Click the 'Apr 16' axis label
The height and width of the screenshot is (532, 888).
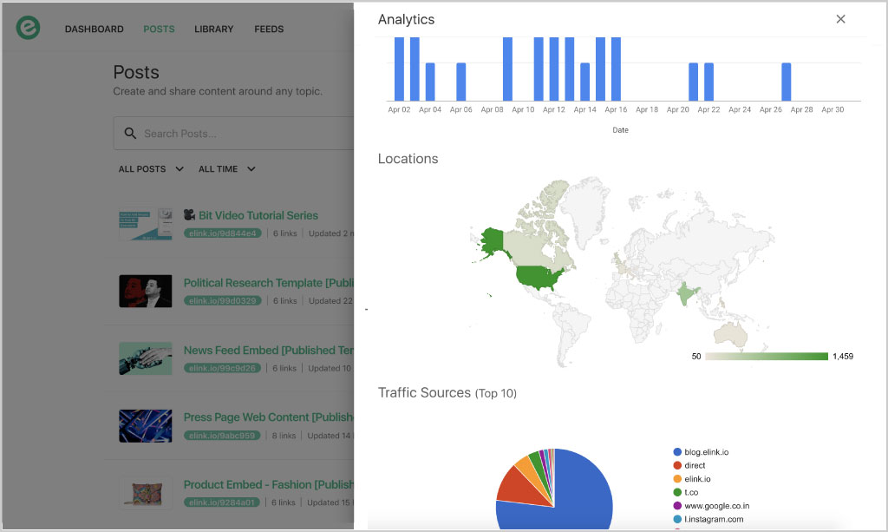pyautogui.click(x=616, y=109)
